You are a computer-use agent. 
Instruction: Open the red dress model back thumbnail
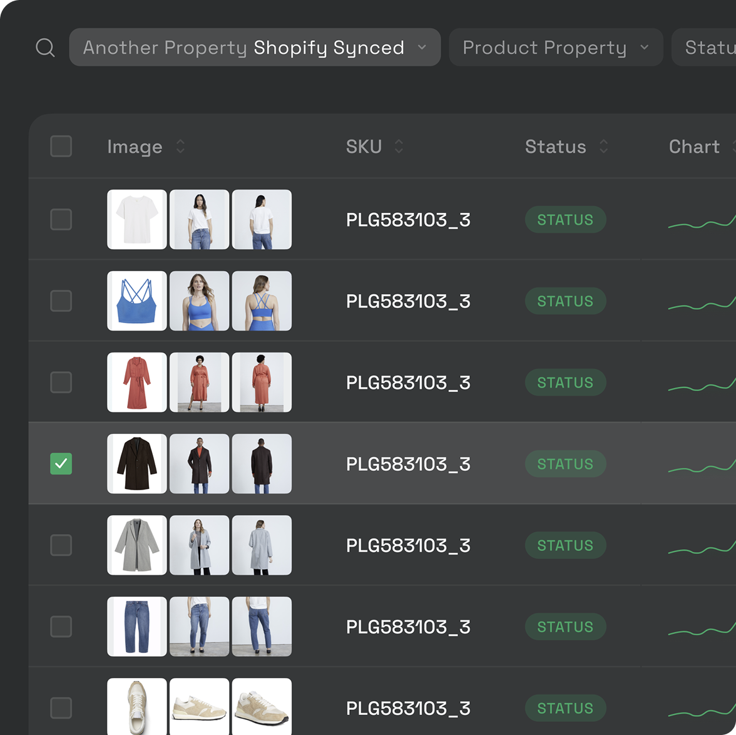click(x=262, y=383)
